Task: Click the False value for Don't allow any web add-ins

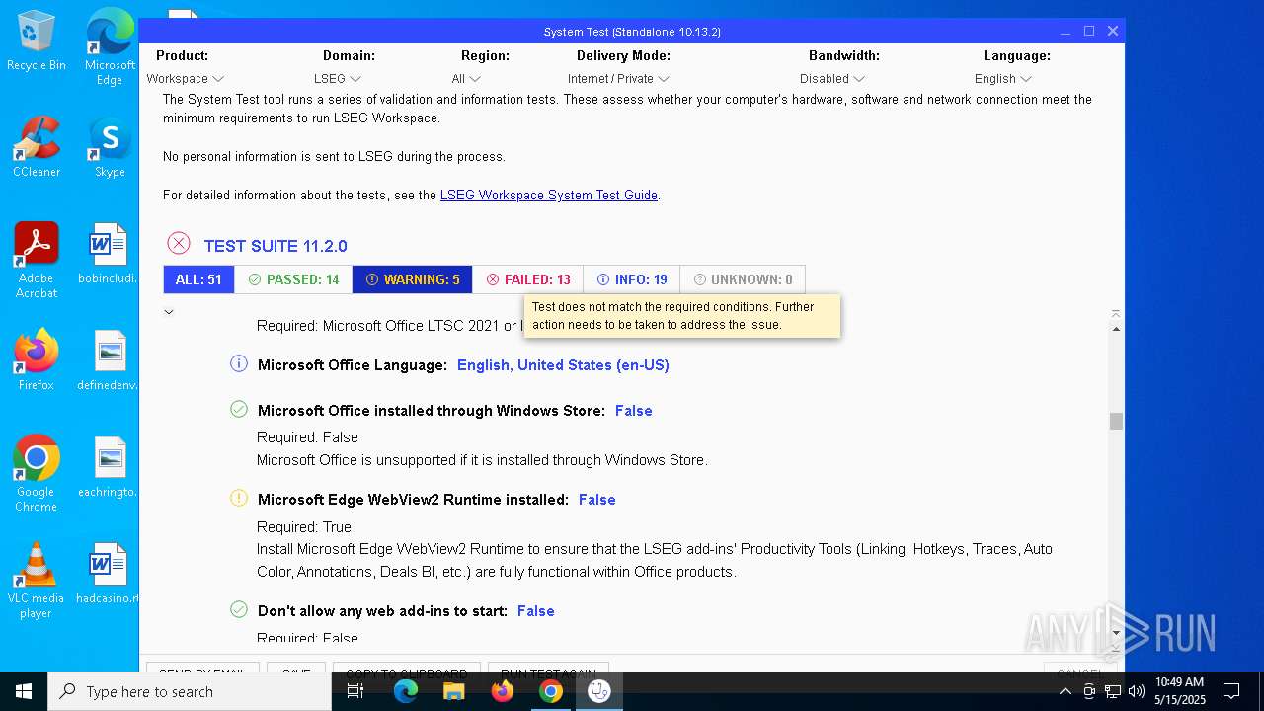Action: point(536,611)
